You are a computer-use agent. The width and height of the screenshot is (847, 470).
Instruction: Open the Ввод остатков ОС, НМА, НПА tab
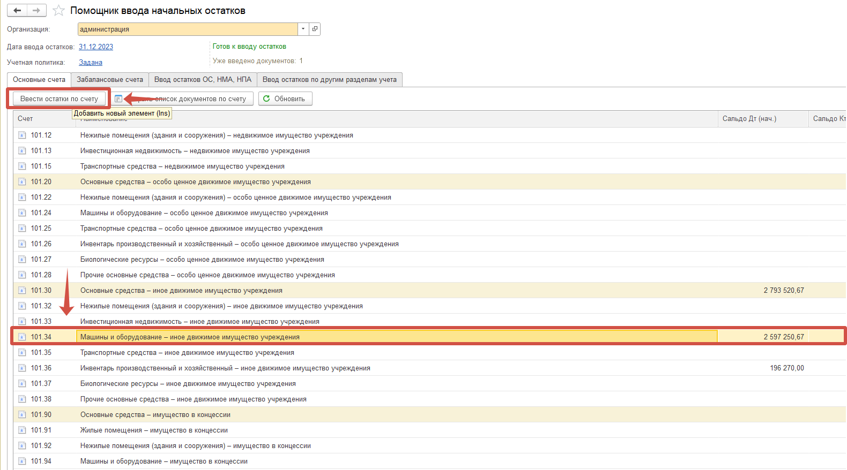tap(203, 80)
